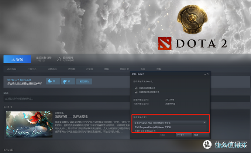This screenshot has height=153, width=251.
Task: Expand the install location dropdown arrow
Action: click(204, 123)
